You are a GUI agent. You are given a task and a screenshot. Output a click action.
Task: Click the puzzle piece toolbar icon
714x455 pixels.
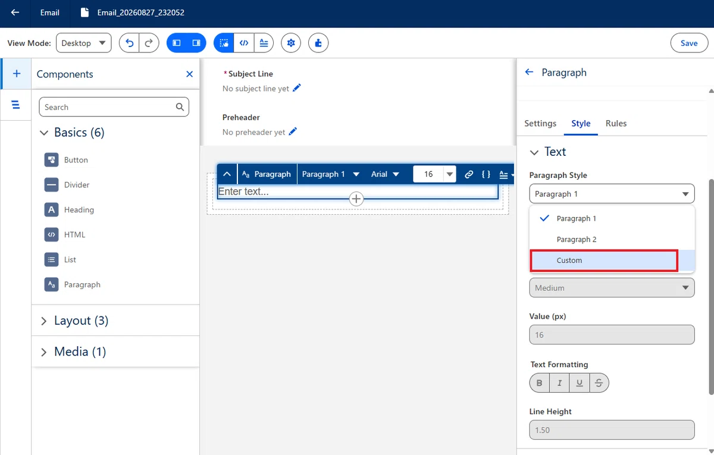(318, 43)
